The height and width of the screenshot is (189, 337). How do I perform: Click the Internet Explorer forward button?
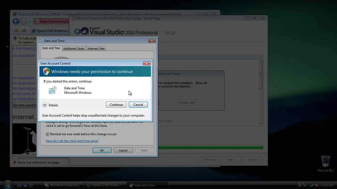click(x=24, y=22)
